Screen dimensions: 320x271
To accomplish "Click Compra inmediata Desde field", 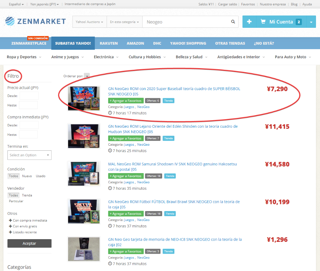I will pos(29,125).
